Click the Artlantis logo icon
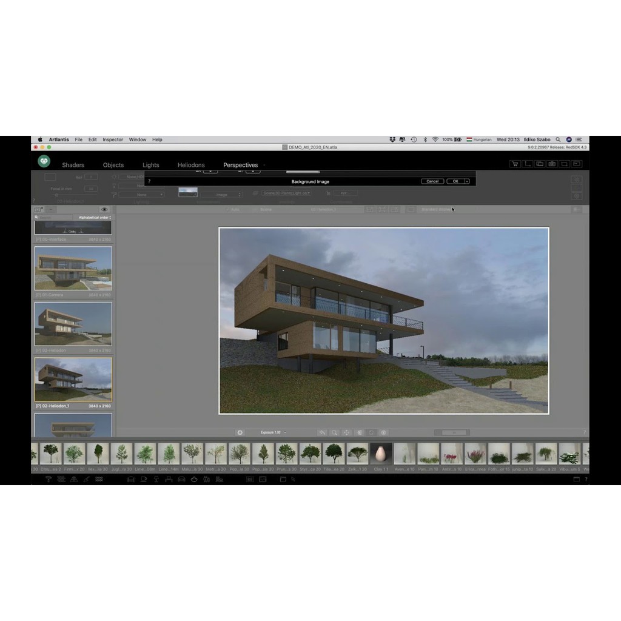Image resolution: width=621 pixels, height=621 pixels. [x=44, y=161]
